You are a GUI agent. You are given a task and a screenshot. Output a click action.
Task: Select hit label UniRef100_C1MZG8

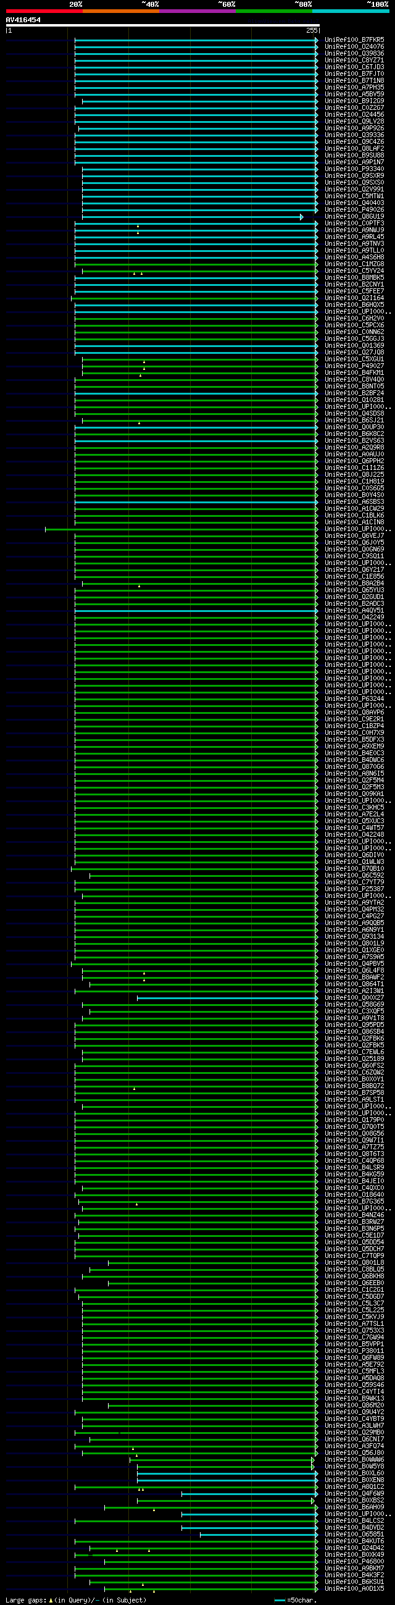click(x=354, y=264)
